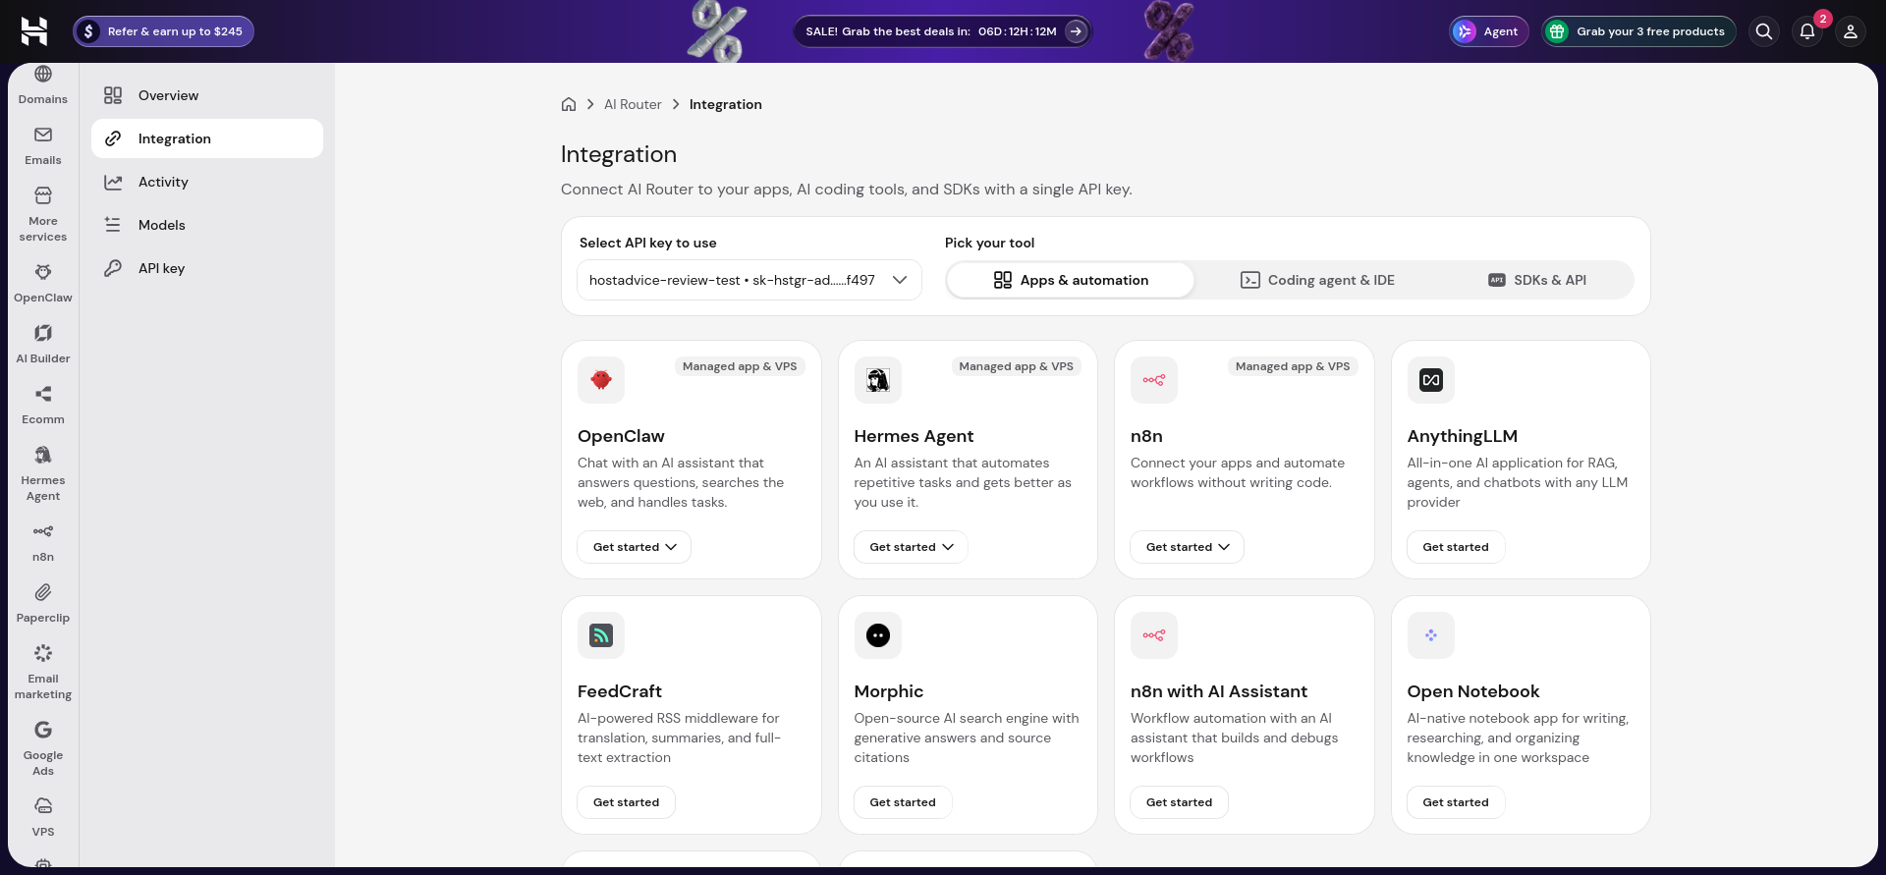Open Email marketing in the sidebar
The width and height of the screenshot is (1886, 875).
tap(43, 673)
